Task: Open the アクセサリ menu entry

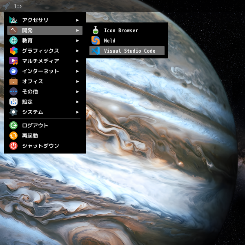Action: click(45, 20)
